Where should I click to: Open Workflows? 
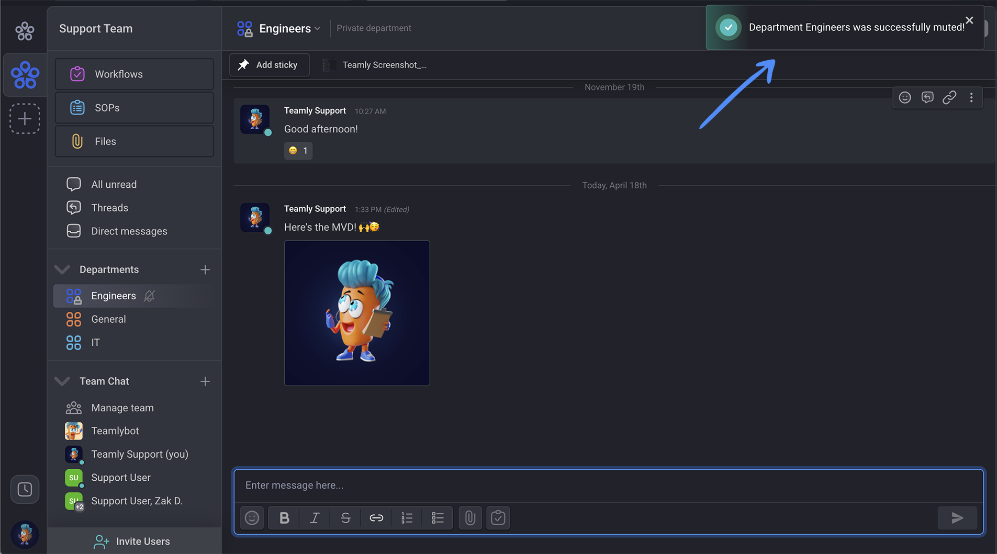pyautogui.click(x=135, y=74)
